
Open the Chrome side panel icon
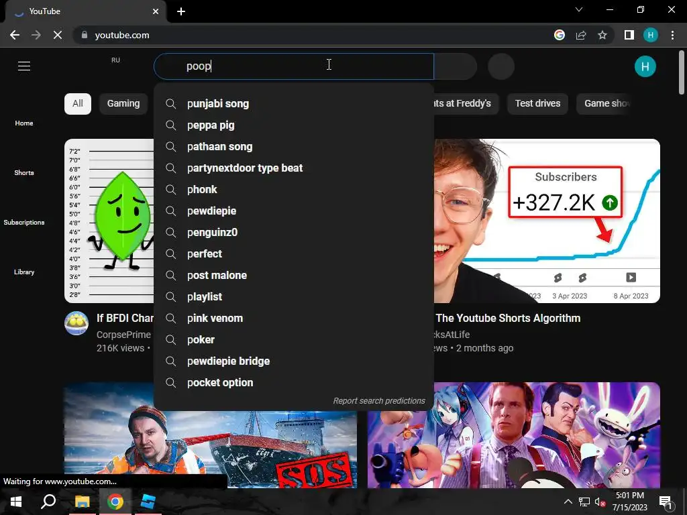[x=629, y=35]
